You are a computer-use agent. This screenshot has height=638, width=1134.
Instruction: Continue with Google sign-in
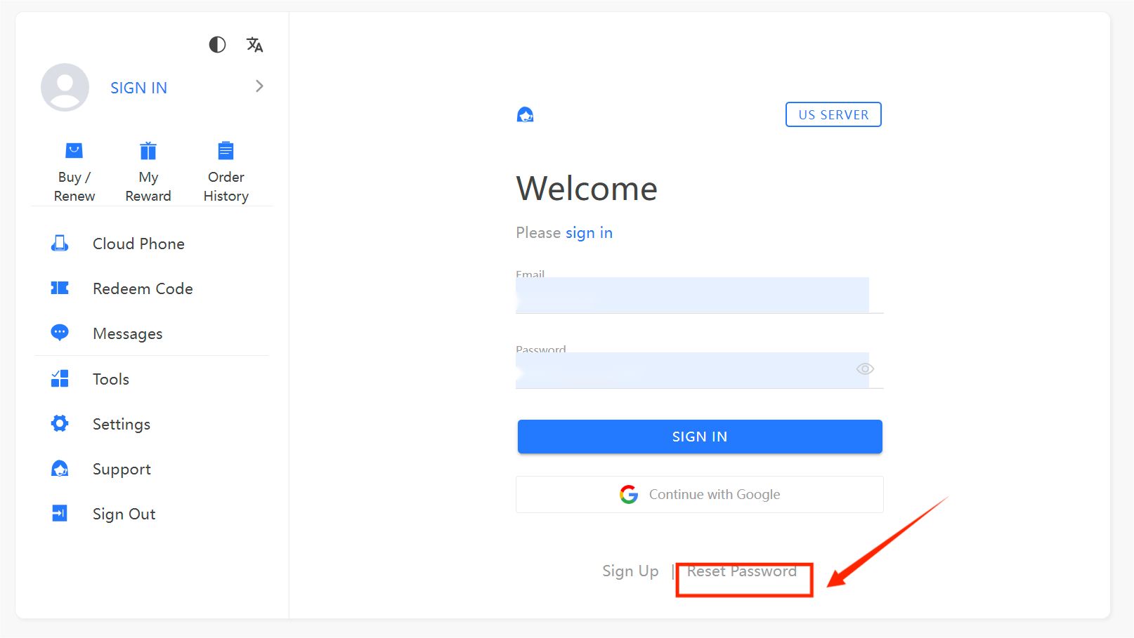click(x=699, y=495)
